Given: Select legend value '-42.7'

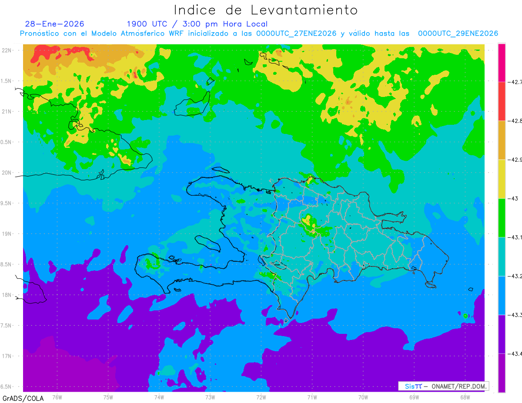Looking at the screenshot, I should tap(515, 82).
